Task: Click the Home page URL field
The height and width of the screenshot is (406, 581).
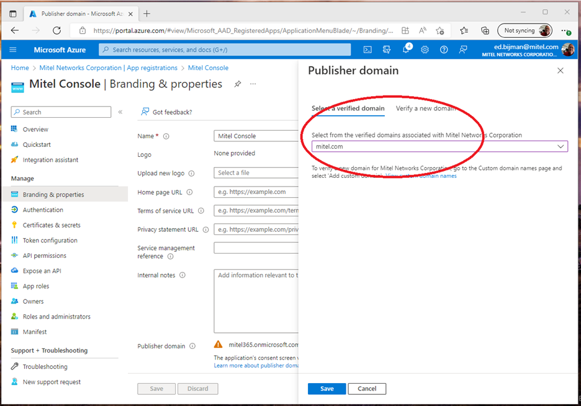Action: coord(256,192)
